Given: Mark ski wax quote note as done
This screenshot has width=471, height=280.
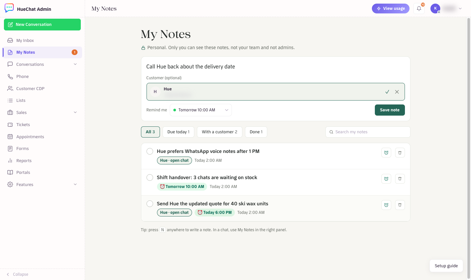Looking at the screenshot, I should click(x=150, y=204).
